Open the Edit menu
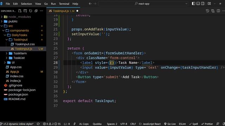Image resolution: width=225 pixels, height=126 pixels. point(15,4)
